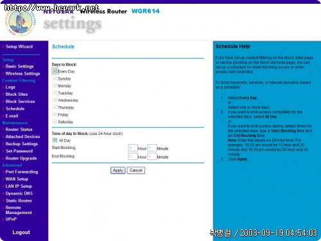This screenshot has height=241, width=321.
Task: Go to Set Password page
Action: click(x=19, y=151)
